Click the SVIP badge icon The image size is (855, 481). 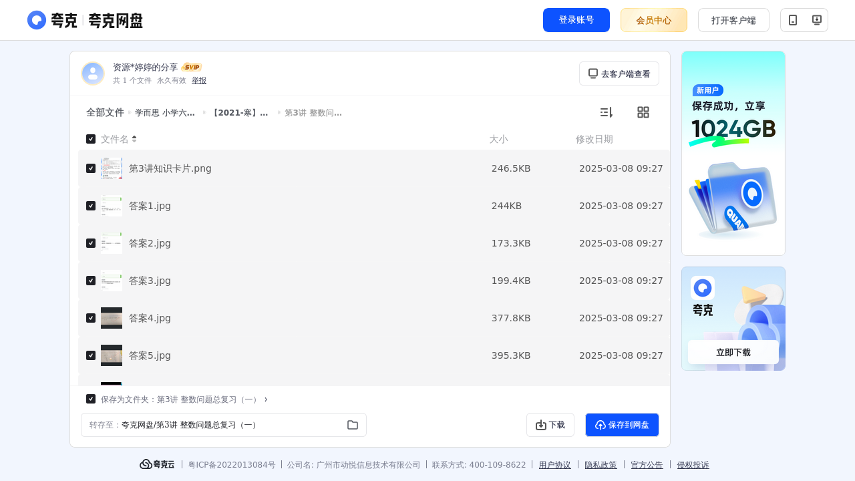coord(192,67)
